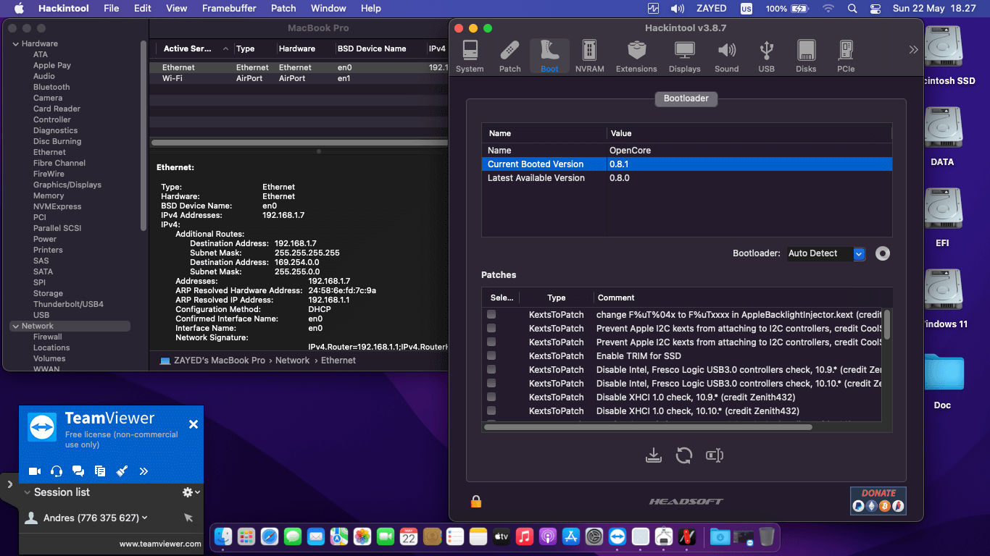Close the TeamViewer panel with the X

coord(194,424)
